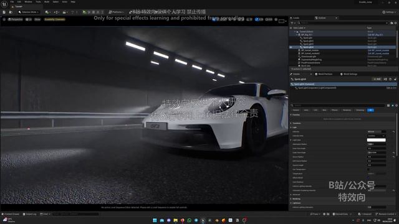The image size is (399, 224).
Task: Open the Platforms dropdown
Action: (x=116, y=12)
